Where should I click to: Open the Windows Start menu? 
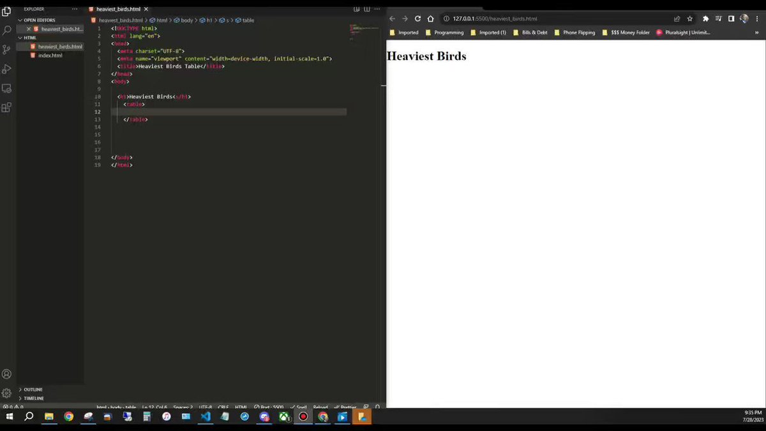click(10, 416)
